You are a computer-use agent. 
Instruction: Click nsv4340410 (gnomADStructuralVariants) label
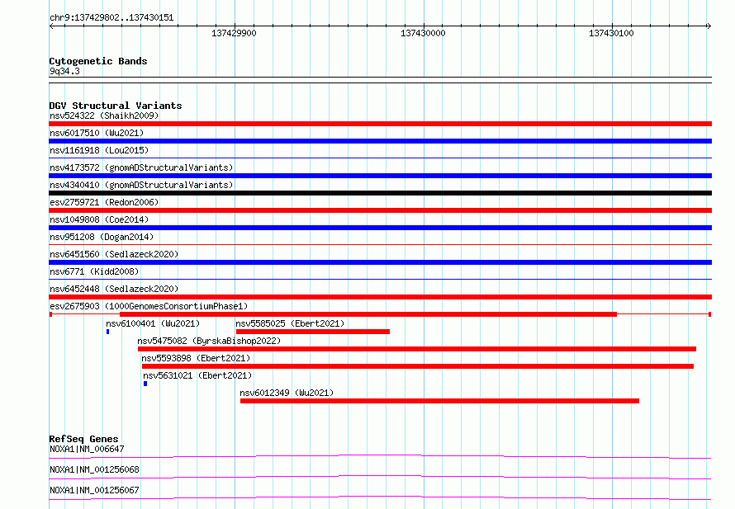(141, 185)
